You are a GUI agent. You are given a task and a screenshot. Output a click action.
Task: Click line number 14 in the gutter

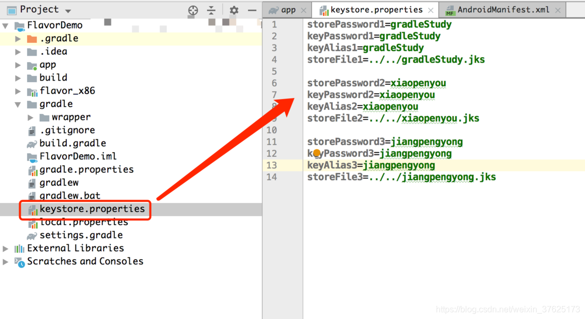point(272,177)
